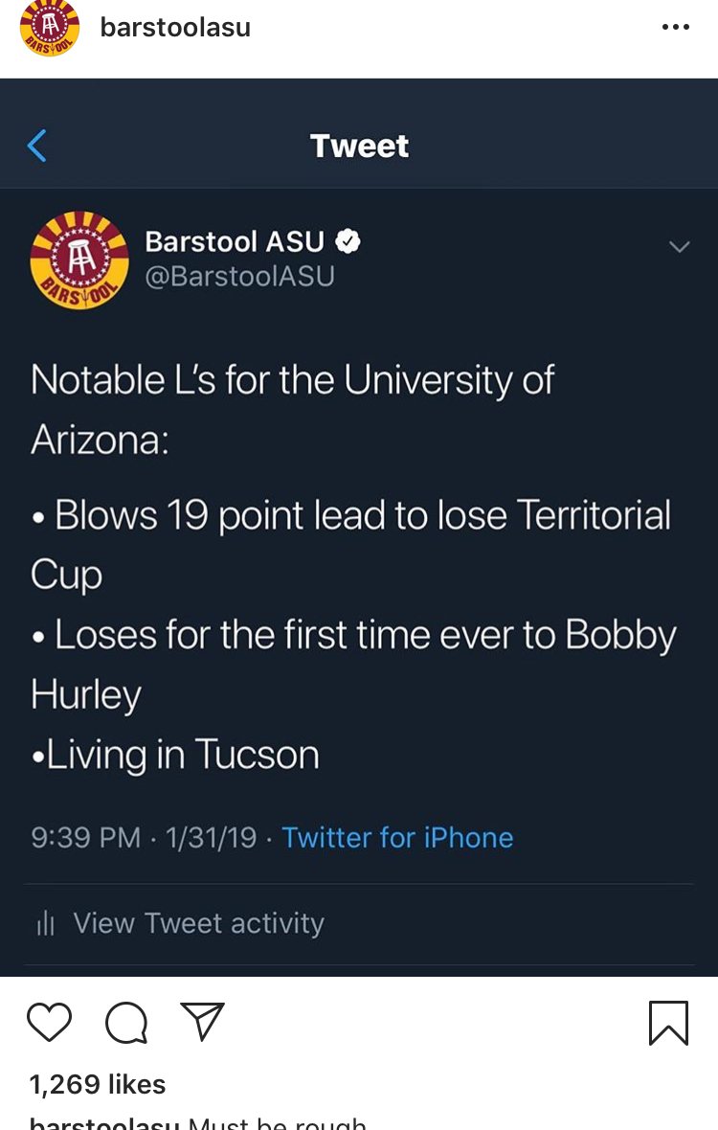Tap the tweet text about Notable L's
The image size is (718, 1130).
[x=353, y=567]
